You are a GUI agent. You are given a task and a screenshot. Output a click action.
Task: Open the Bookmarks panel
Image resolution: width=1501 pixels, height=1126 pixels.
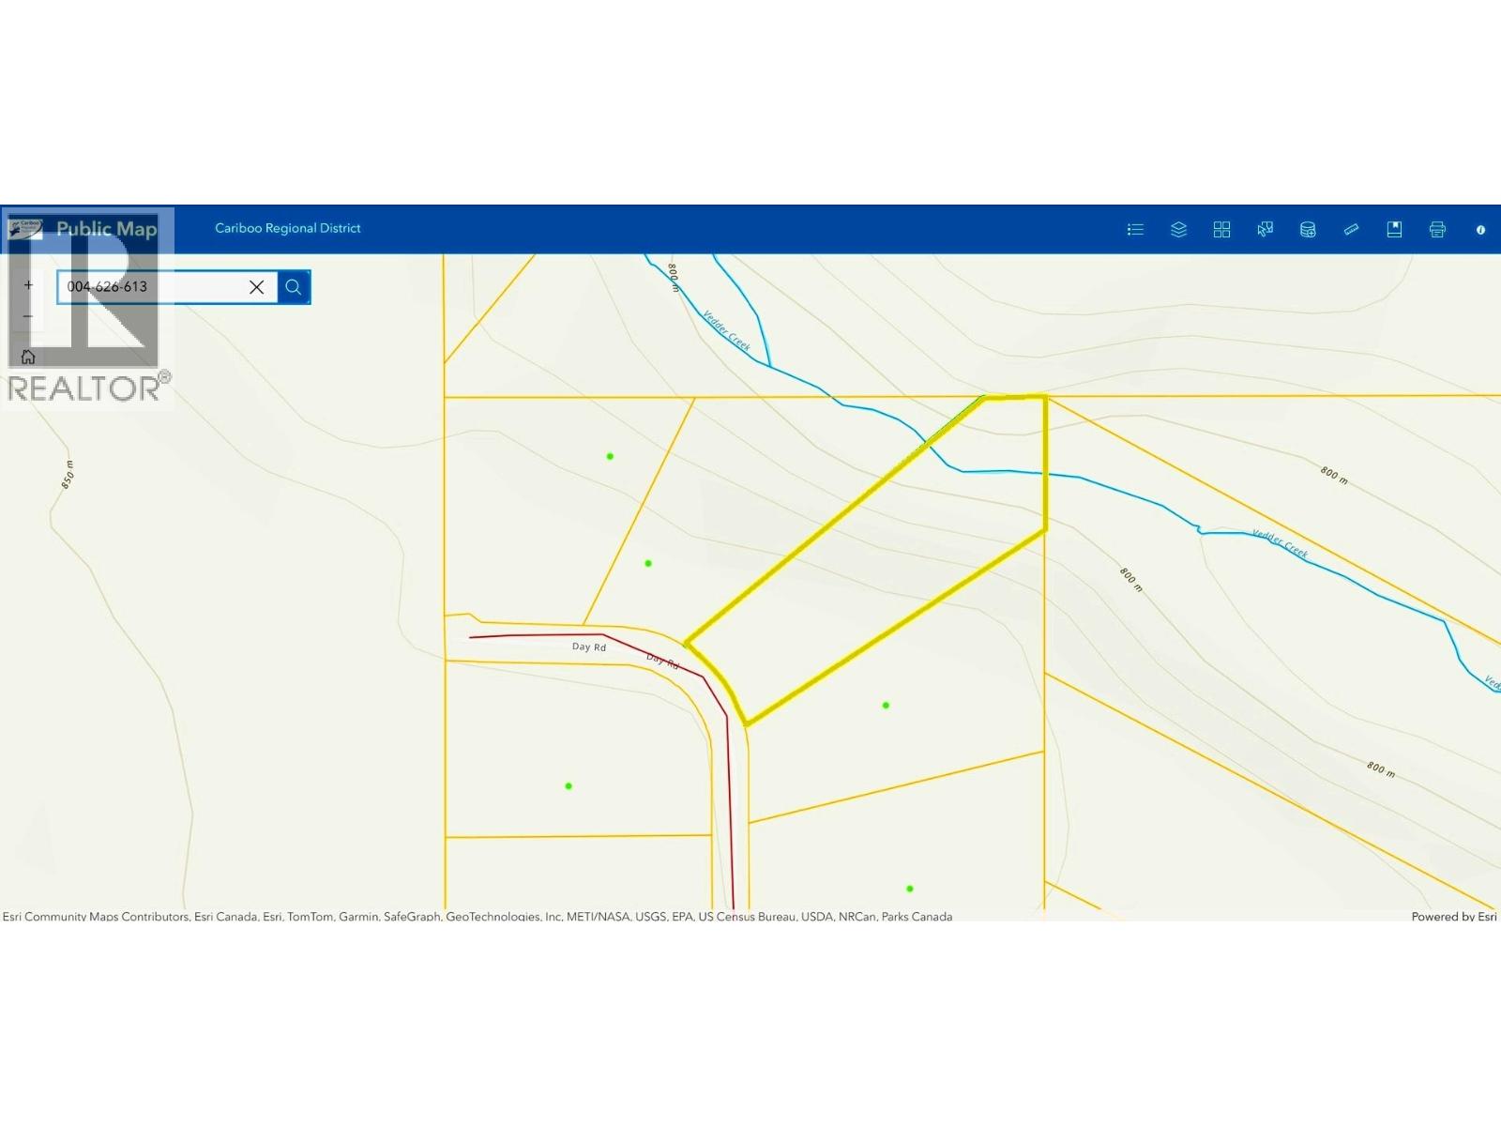(x=1394, y=229)
